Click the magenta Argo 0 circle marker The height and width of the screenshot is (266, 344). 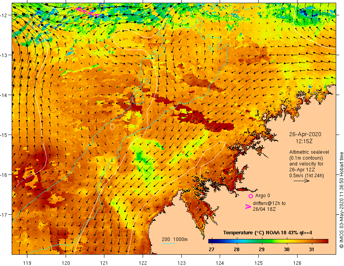pyautogui.click(x=251, y=196)
